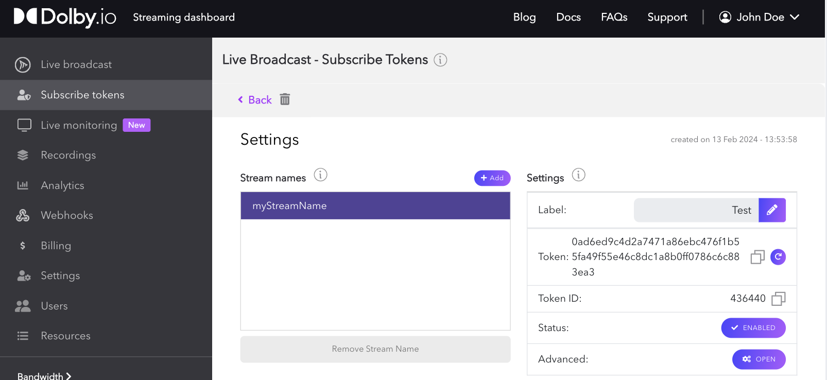Open the John Doe account dropdown
The height and width of the screenshot is (380, 827).
[759, 18]
